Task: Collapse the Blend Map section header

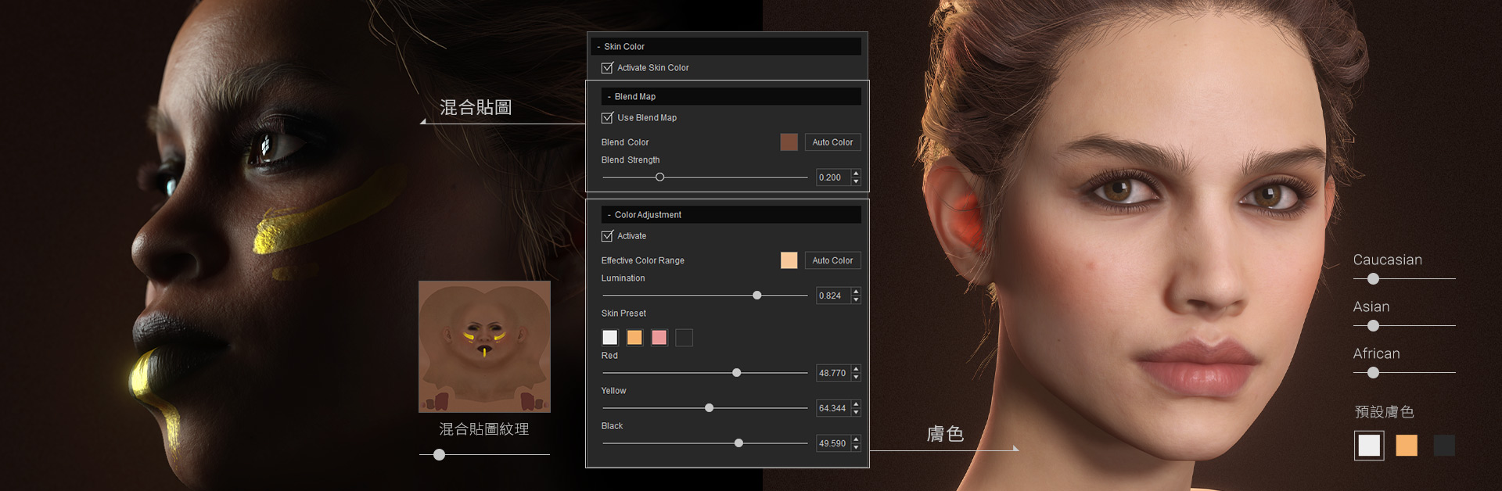Action: pos(609,97)
